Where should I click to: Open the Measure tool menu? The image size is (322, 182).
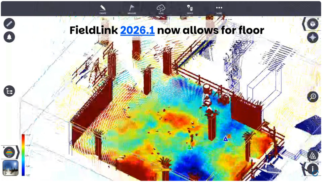click(132, 9)
